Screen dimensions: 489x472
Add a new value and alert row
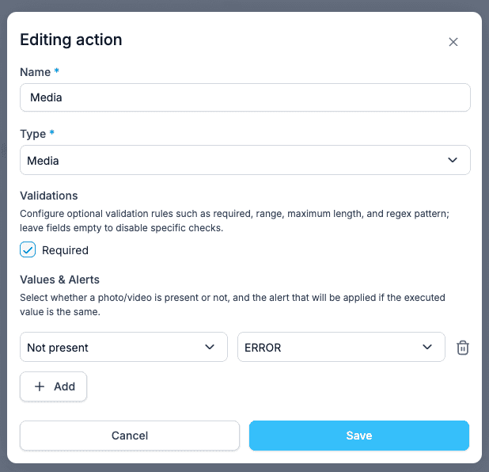click(53, 386)
